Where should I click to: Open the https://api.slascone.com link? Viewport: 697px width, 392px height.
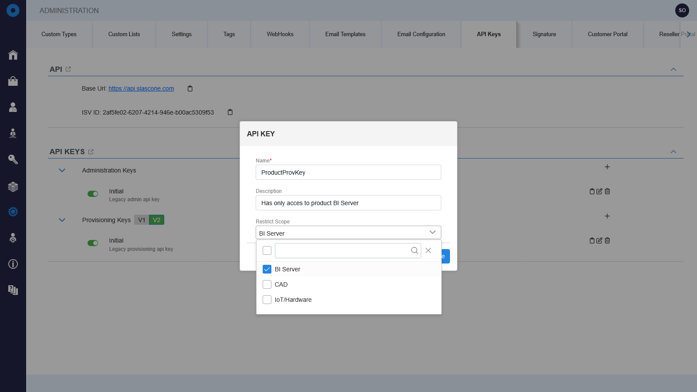(141, 88)
